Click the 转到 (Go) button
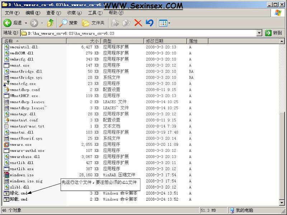The image size is (287, 215). pyautogui.click(x=273, y=33)
